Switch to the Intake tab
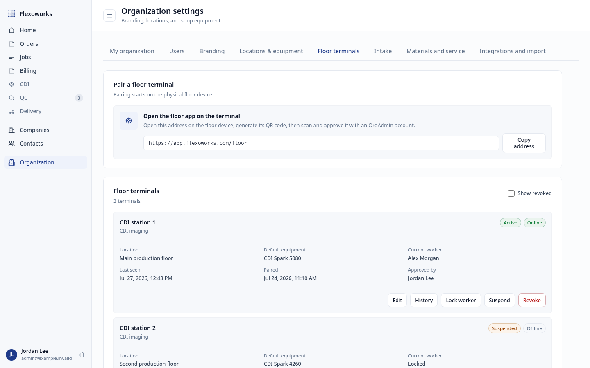This screenshot has width=590, height=368. pyautogui.click(x=383, y=51)
